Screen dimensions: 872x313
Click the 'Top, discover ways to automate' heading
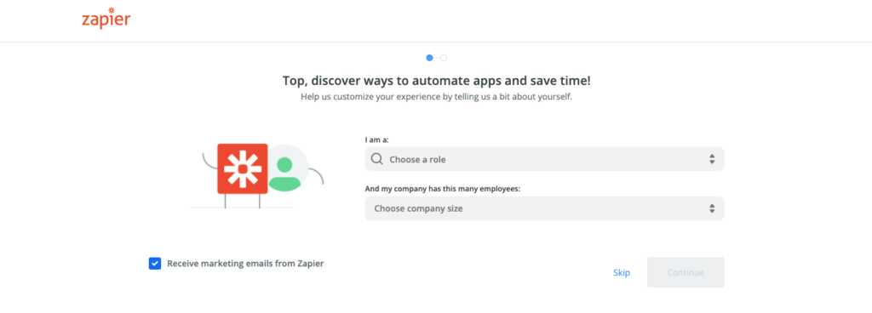pyautogui.click(x=437, y=81)
